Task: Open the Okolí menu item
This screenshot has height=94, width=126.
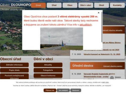Action: pyautogui.click(x=102, y=5)
